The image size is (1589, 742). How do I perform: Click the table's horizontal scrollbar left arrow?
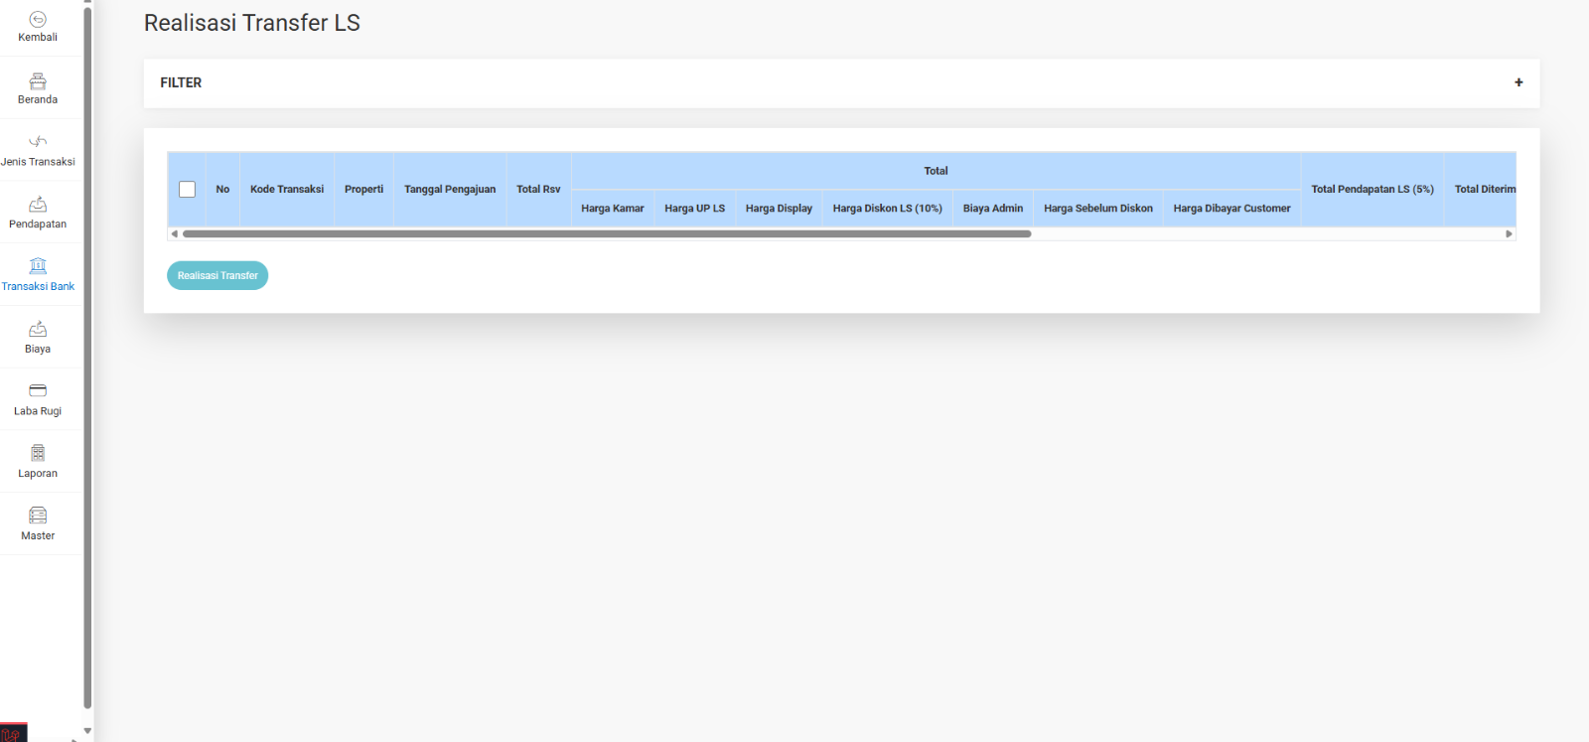click(x=175, y=234)
